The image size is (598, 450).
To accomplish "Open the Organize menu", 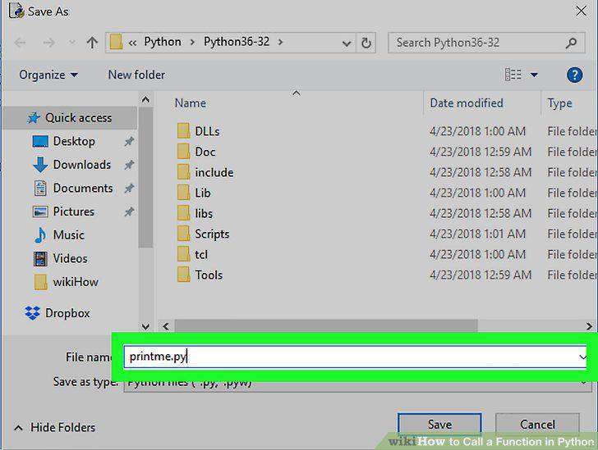I will (x=48, y=75).
